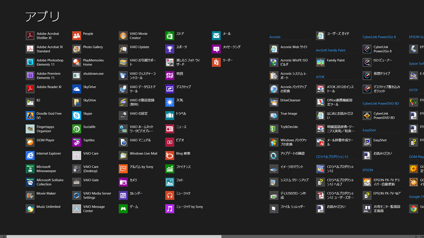Click the VAIO Message Center label

[94, 208]
